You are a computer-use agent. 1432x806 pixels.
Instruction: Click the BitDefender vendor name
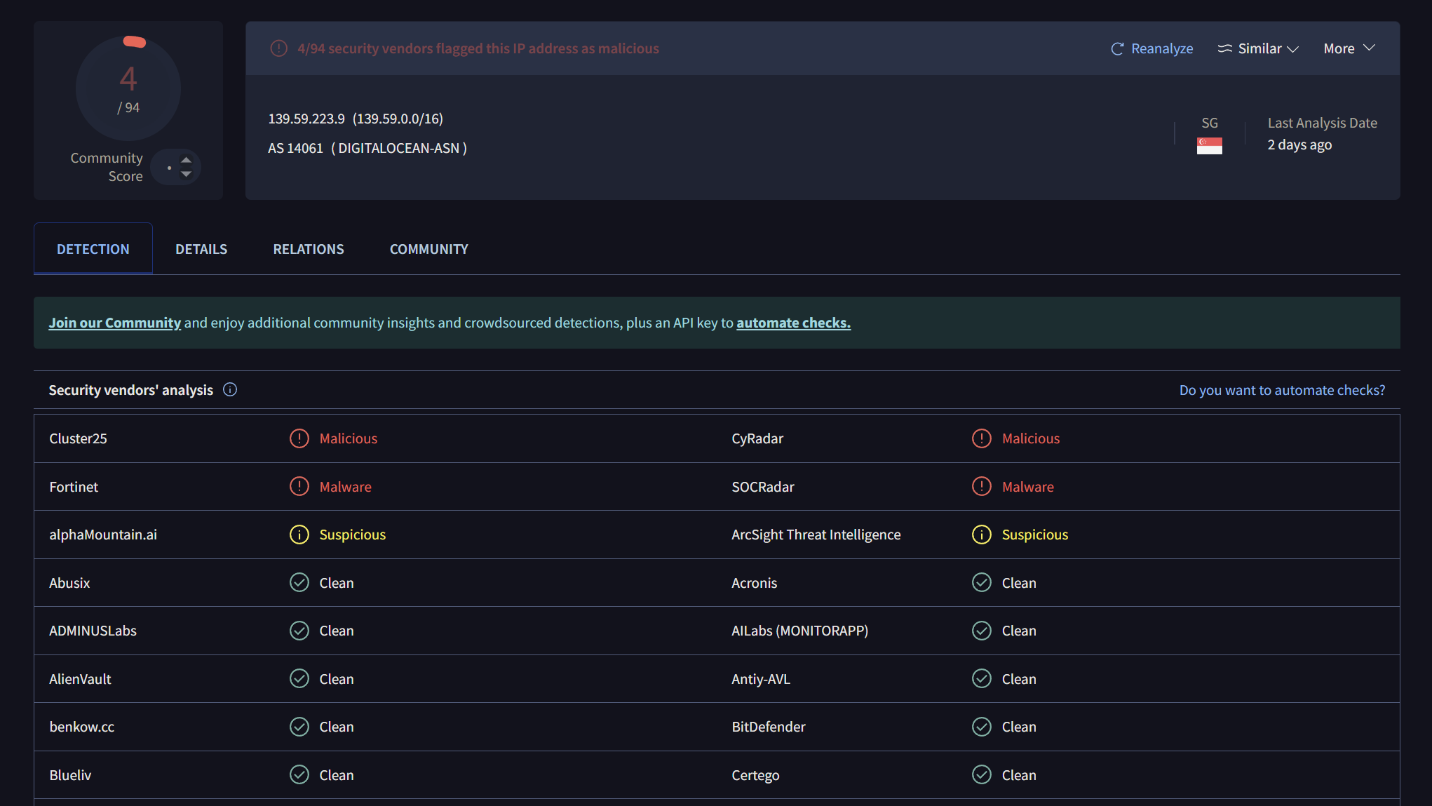[769, 727]
